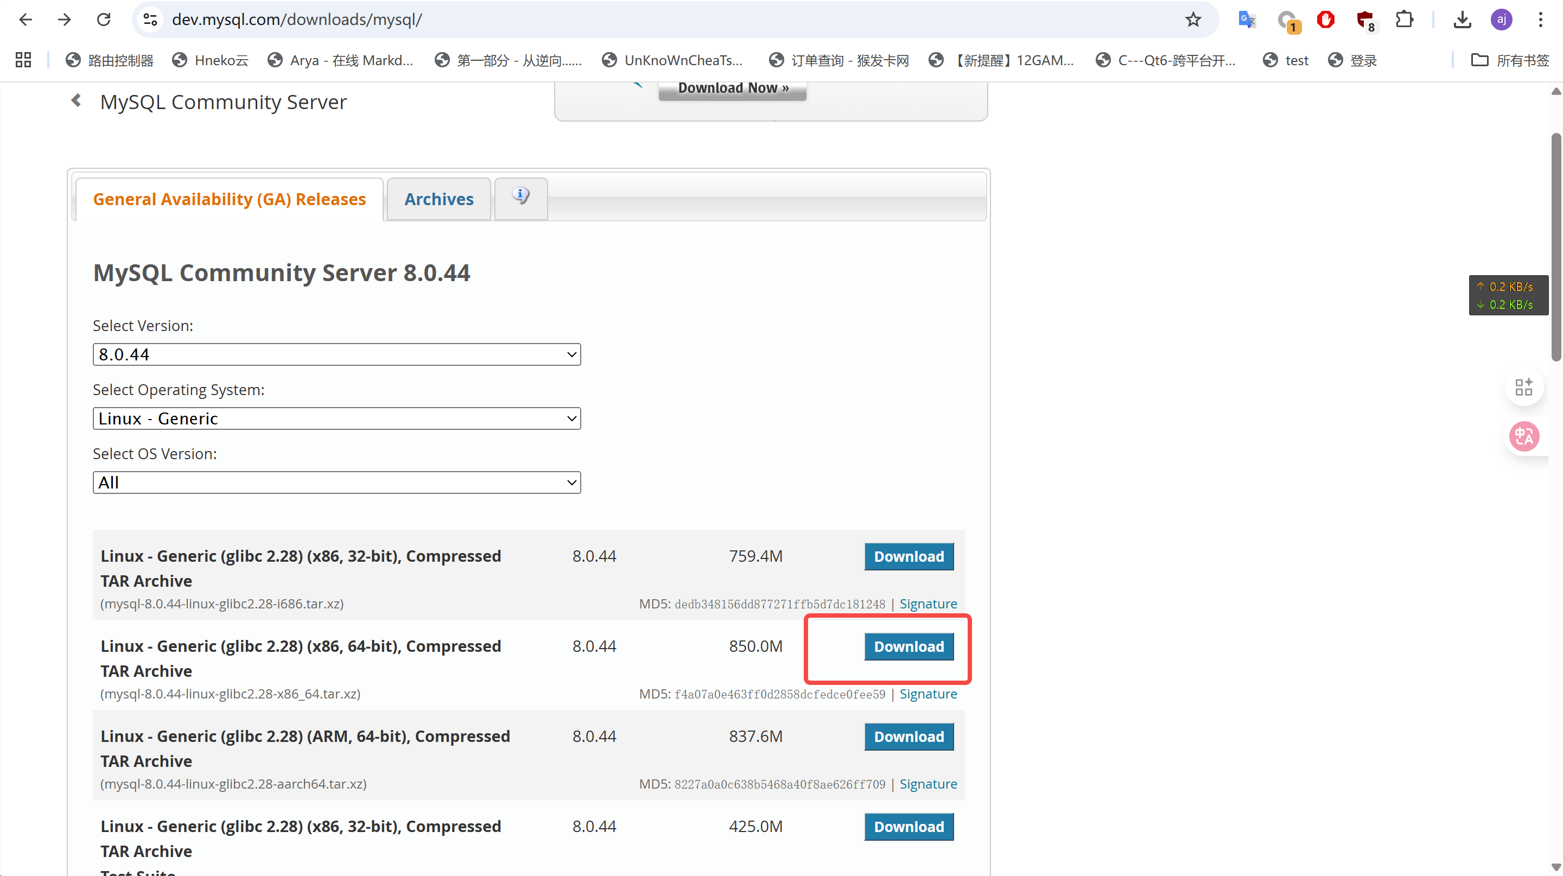Switch to the Archives tab

pos(439,199)
